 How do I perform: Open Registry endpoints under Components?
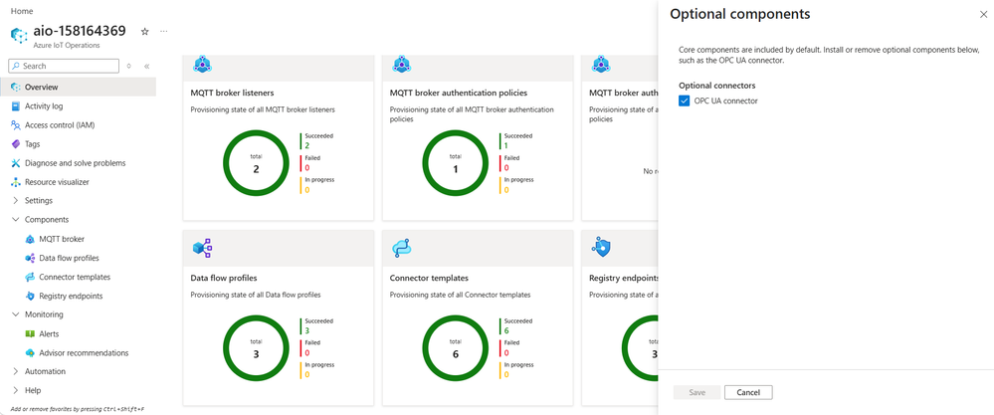click(71, 296)
